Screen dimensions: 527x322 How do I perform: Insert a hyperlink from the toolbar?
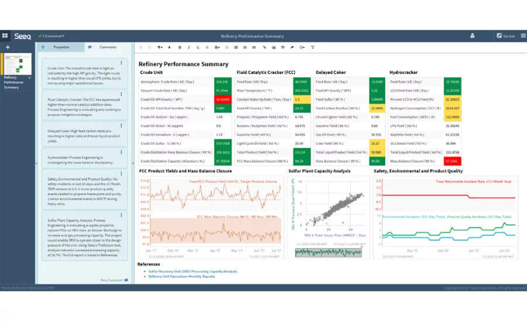(265, 47)
